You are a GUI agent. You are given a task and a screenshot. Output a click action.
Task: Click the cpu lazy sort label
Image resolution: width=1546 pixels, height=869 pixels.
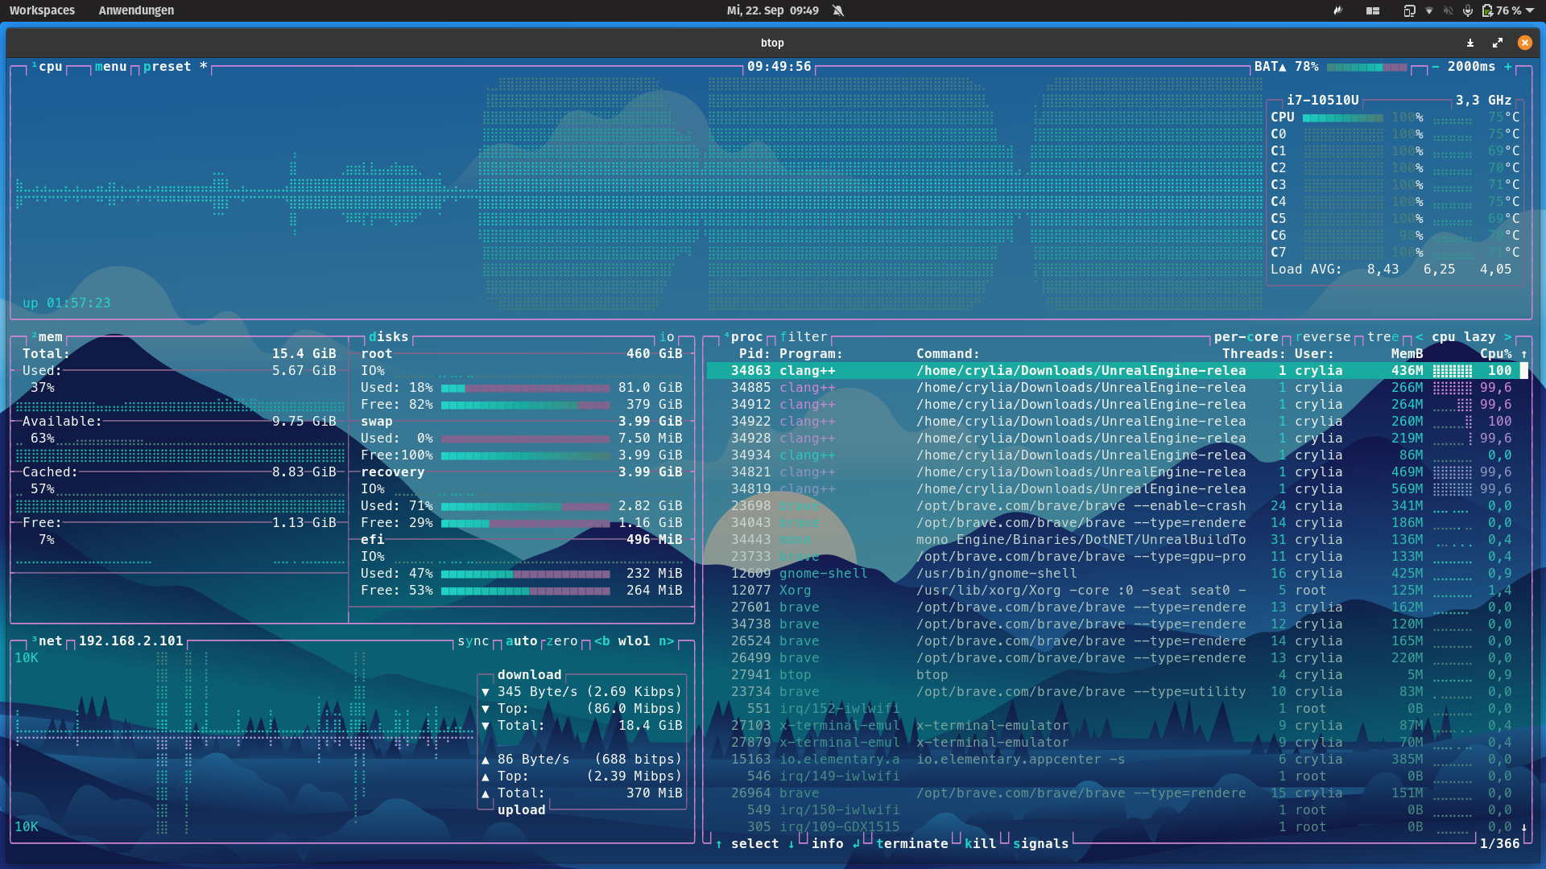(x=1464, y=337)
